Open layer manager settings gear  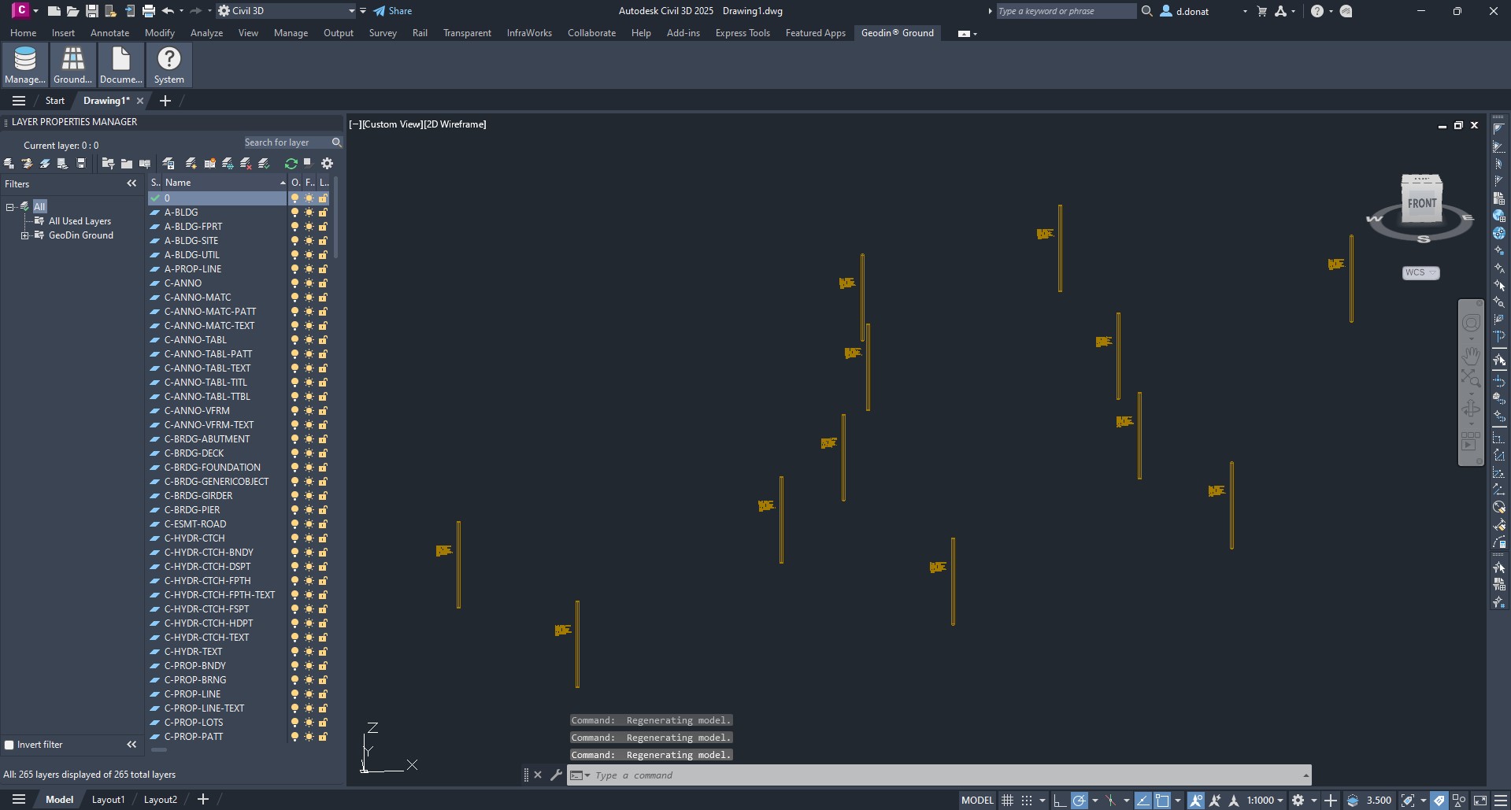pyautogui.click(x=327, y=164)
